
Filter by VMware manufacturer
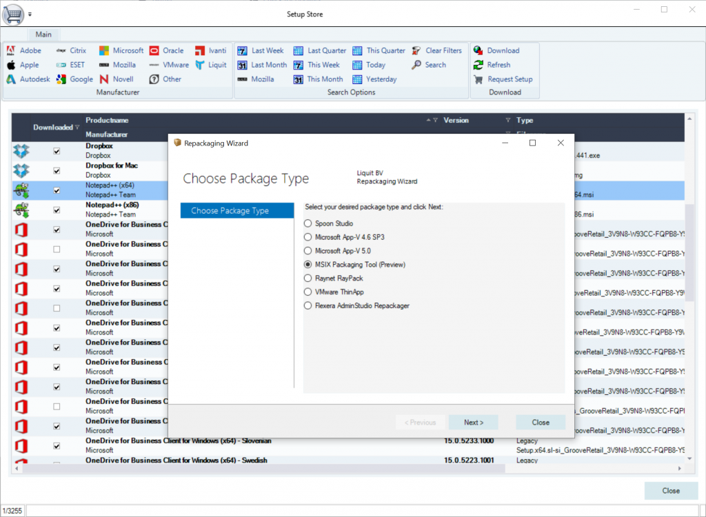pos(170,65)
